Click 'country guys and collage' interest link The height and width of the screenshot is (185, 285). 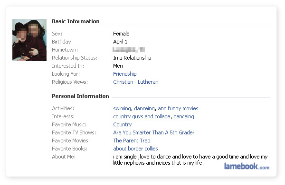pos(142,116)
